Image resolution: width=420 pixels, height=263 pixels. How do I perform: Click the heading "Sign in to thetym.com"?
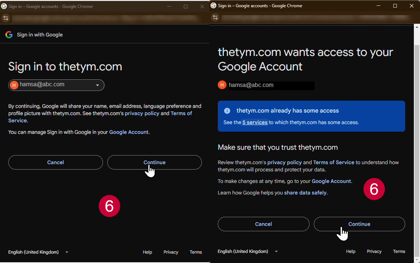[65, 66]
